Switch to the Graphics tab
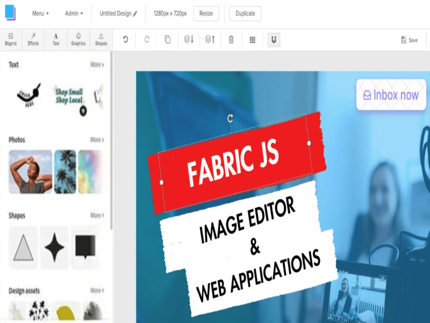Screen dimensions: 430x323 pos(78,40)
